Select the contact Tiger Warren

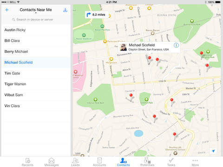point(36,84)
